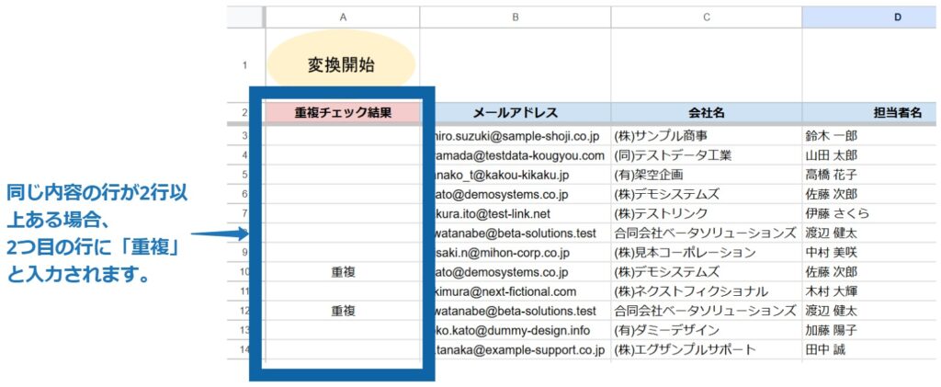This screenshot has width=941, height=387.
Task: Select column A header
Action: point(343,17)
